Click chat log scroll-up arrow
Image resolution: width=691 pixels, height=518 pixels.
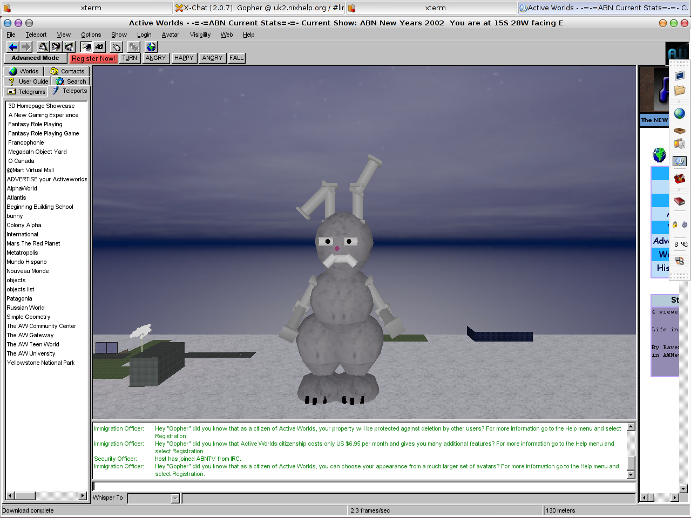[631, 426]
